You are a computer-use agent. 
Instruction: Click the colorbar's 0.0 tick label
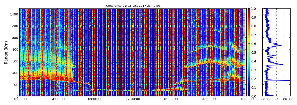tap(253, 96)
